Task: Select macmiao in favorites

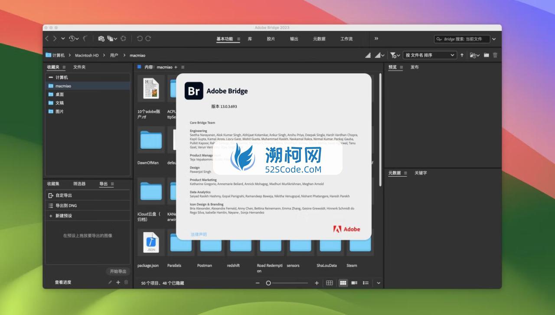Action: tap(88, 86)
